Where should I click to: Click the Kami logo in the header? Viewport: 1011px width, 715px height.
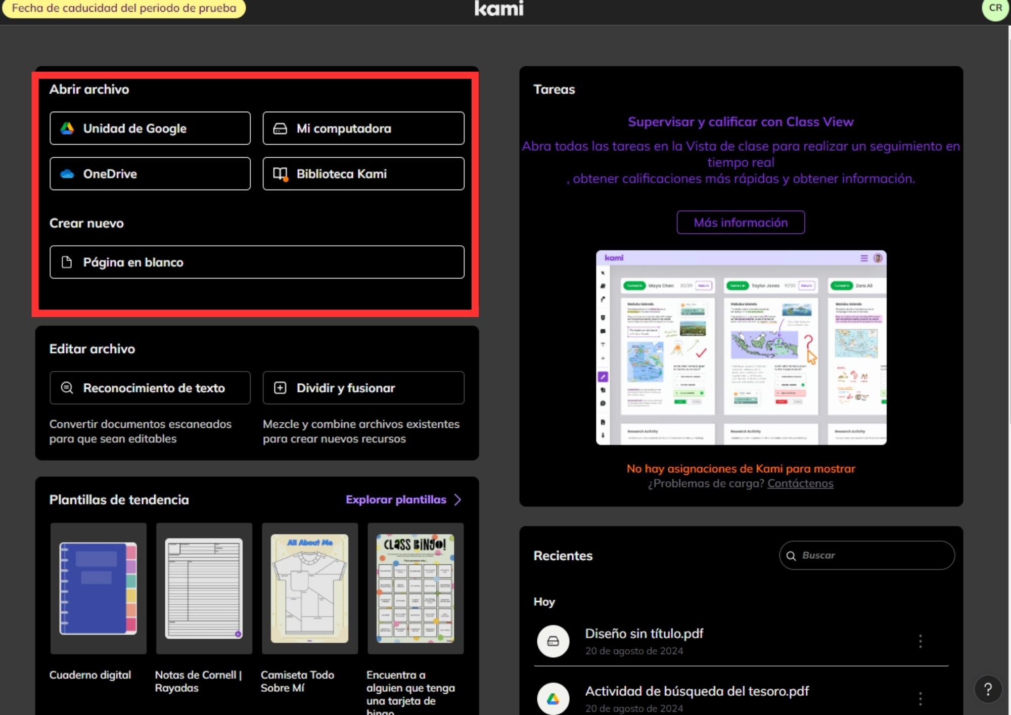pyautogui.click(x=499, y=9)
